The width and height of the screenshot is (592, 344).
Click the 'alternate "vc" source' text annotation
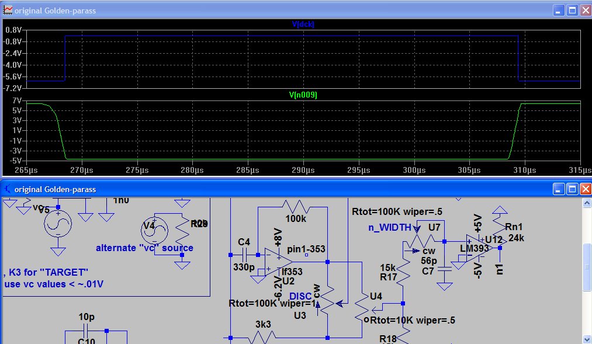(144, 248)
